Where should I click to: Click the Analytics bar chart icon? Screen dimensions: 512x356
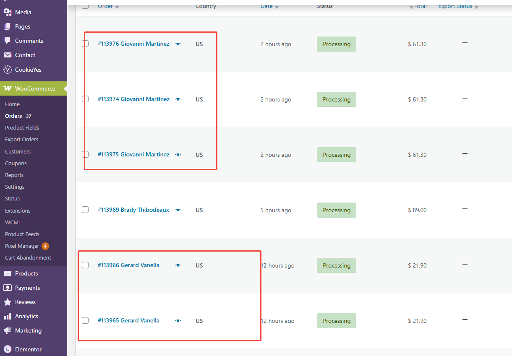(x=7, y=316)
